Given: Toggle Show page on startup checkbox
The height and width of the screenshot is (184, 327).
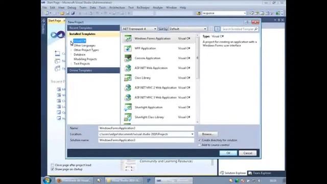Looking at the screenshot, I should [52, 169].
